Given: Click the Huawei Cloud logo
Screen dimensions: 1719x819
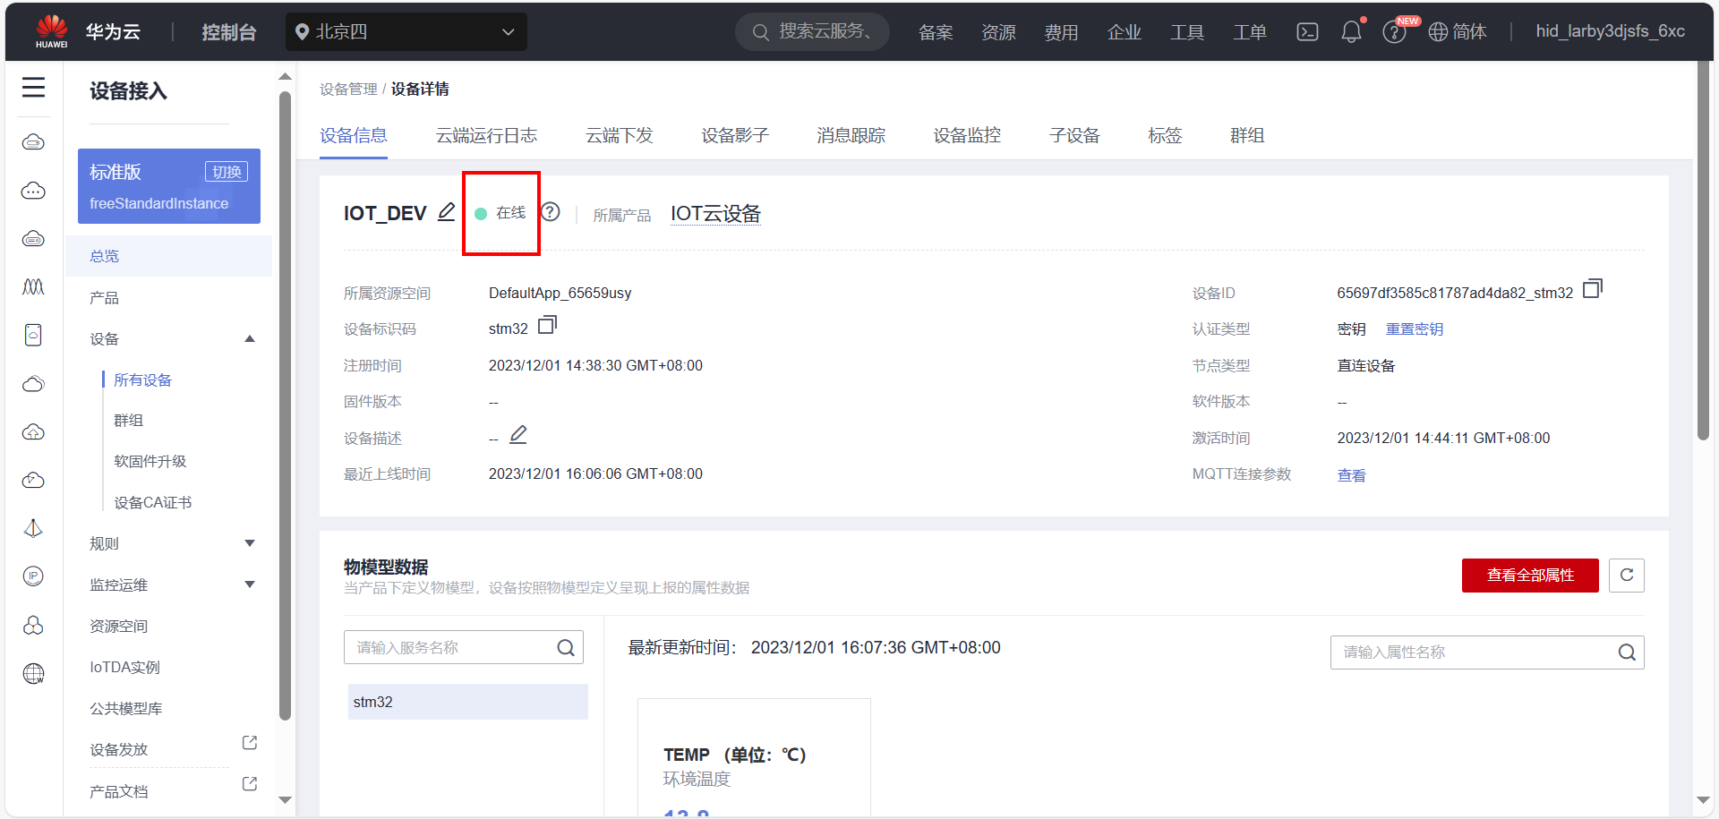Looking at the screenshot, I should (x=52, y=31).
